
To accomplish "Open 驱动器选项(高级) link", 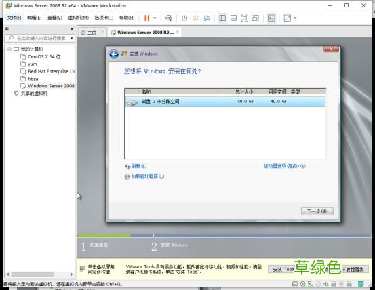I will 284,166.
